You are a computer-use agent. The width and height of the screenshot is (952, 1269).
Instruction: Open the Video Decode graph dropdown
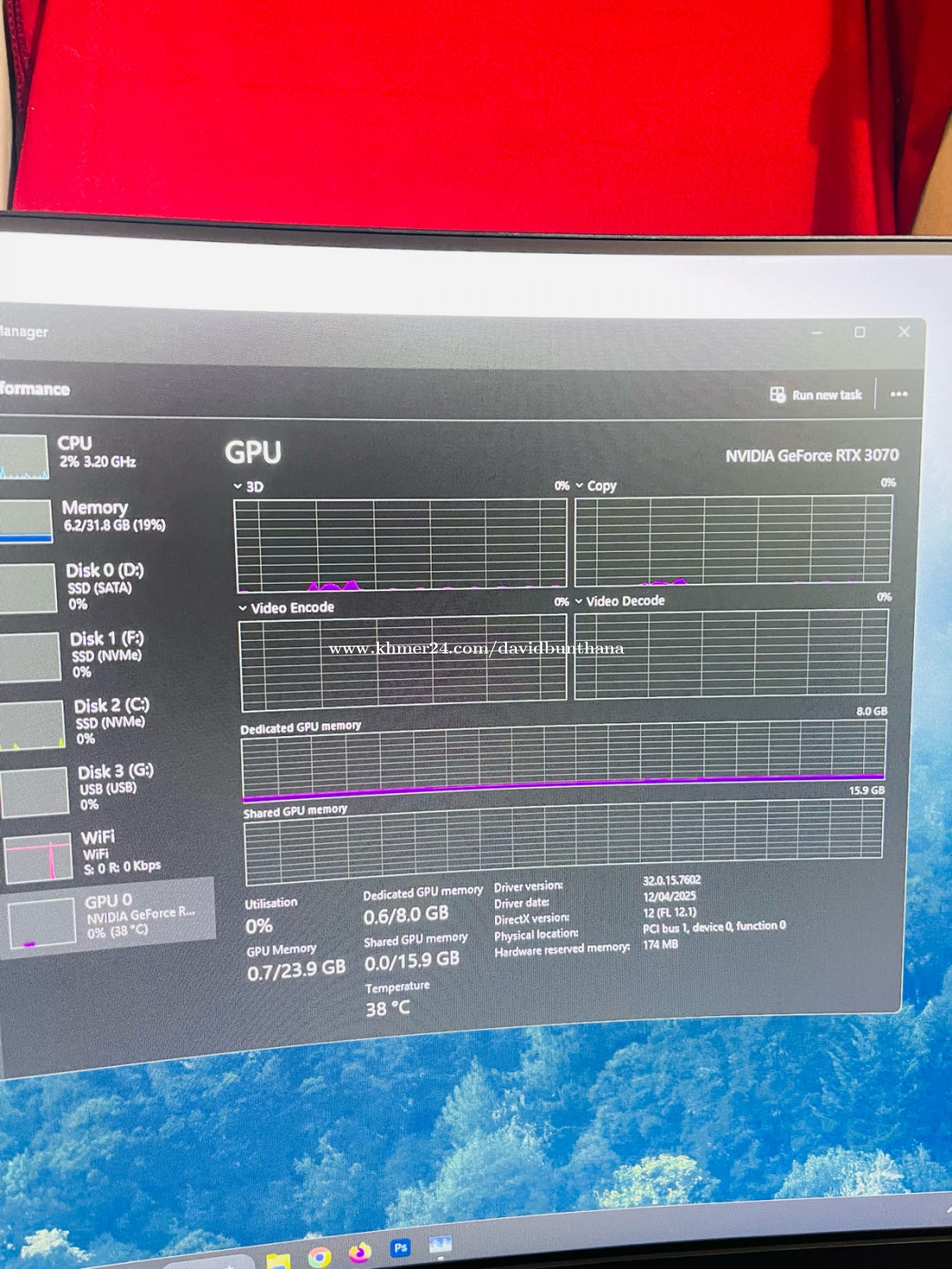click(x=620, y=601)
